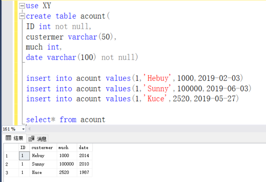
Task: Click the Sunny cell in results
Action: [x=43, y=164]
